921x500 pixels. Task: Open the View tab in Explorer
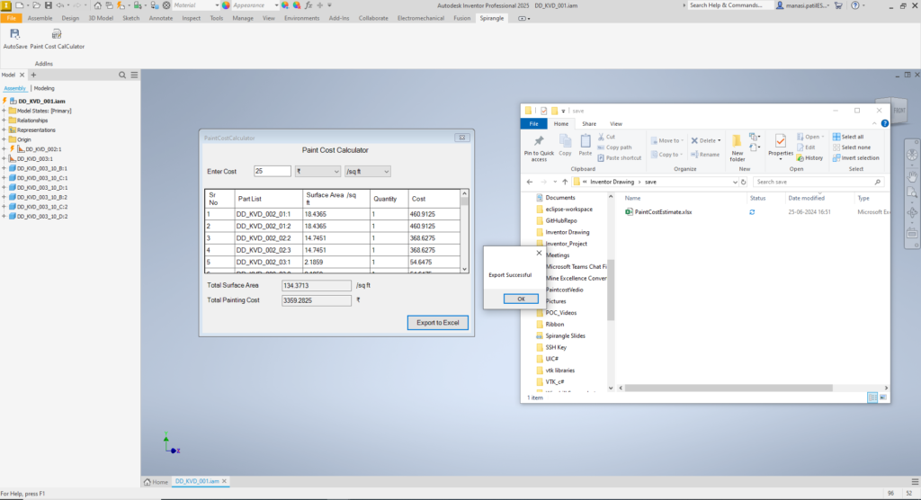pos(615,124)
